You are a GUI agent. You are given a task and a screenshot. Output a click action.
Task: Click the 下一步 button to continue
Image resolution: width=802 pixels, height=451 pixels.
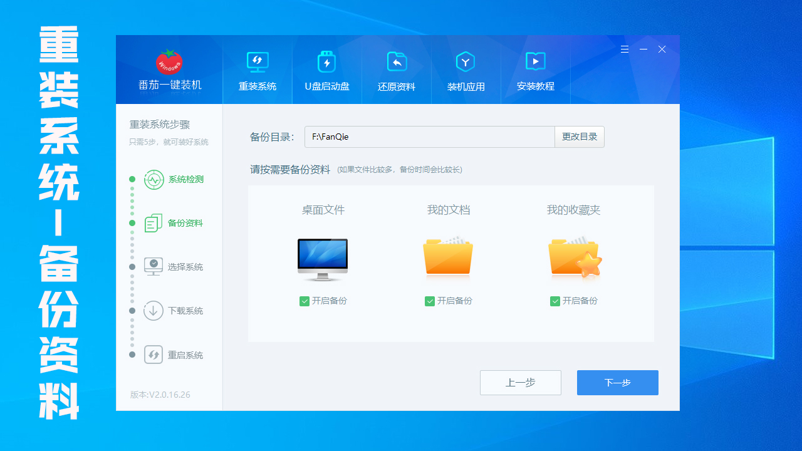pos(617,382)
